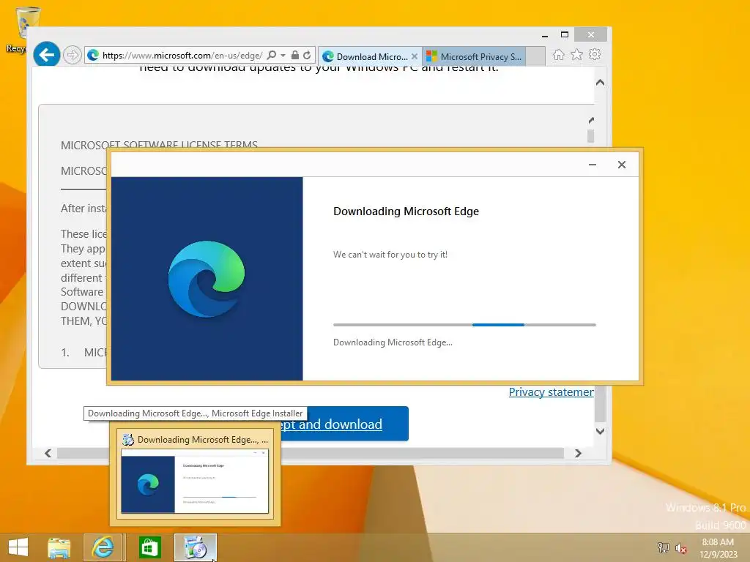Click the network icon in system tray
Image resolution: width=750 pixels, height=562 pixels.
663,548
